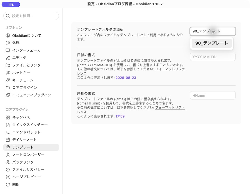Click the キーチェーン key icon
250x194 pixels.
[8, 80]
